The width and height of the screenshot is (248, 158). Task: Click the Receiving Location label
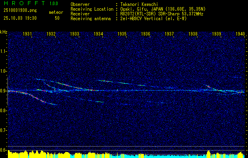92,9
